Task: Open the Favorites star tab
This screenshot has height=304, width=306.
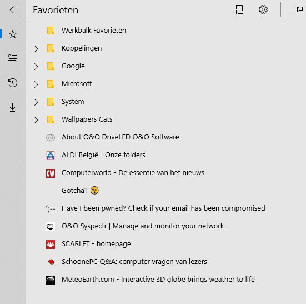Action: 13,34
